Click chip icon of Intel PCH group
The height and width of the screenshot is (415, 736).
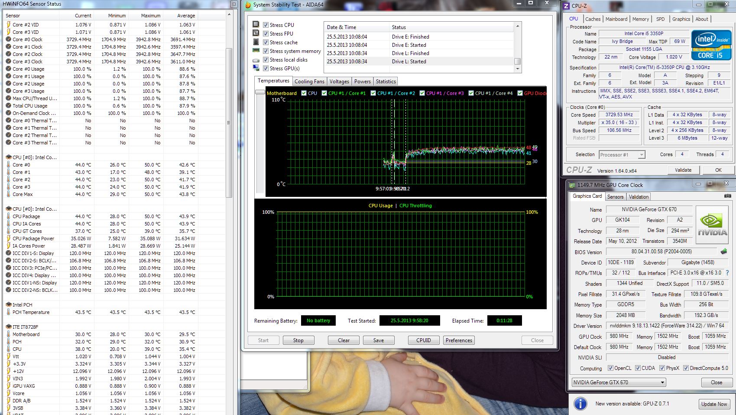click(x=8, y=305)
